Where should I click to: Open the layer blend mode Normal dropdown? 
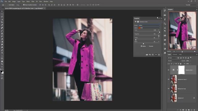[x=174, y=61]
